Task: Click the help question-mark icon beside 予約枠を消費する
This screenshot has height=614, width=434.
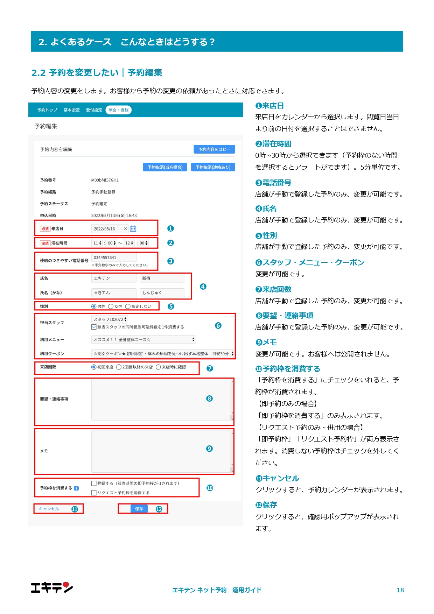Action: coord(76,488)
